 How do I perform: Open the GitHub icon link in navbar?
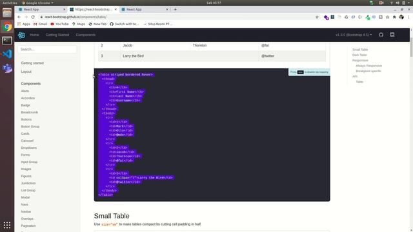tap(381, 35)
